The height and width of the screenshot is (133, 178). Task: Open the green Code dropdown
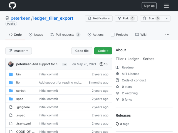103,51
